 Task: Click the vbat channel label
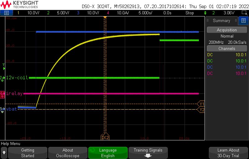pyautogui.click(x=12, y=109)
